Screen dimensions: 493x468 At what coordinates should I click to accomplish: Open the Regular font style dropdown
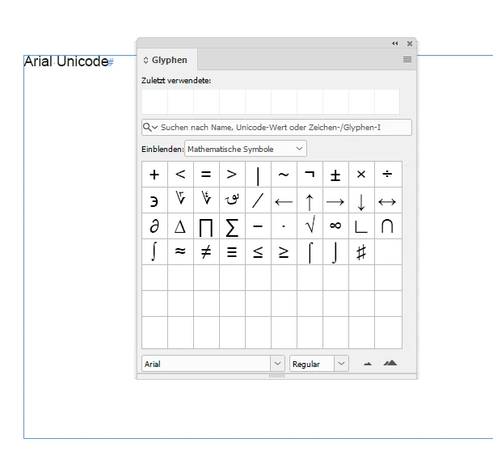[341, 364]
